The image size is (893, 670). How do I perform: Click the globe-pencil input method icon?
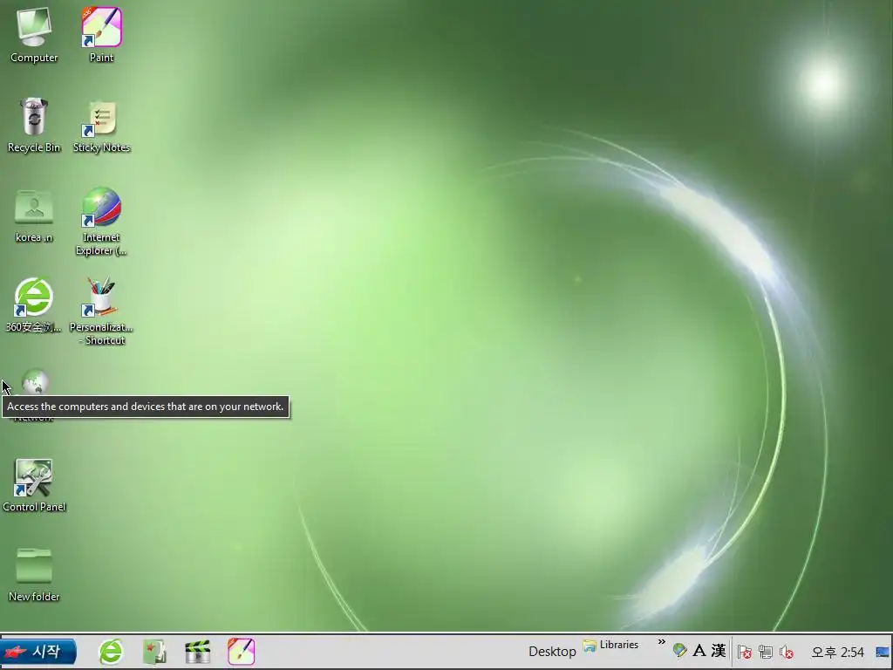pyautogui.click(x=679, y=650)
